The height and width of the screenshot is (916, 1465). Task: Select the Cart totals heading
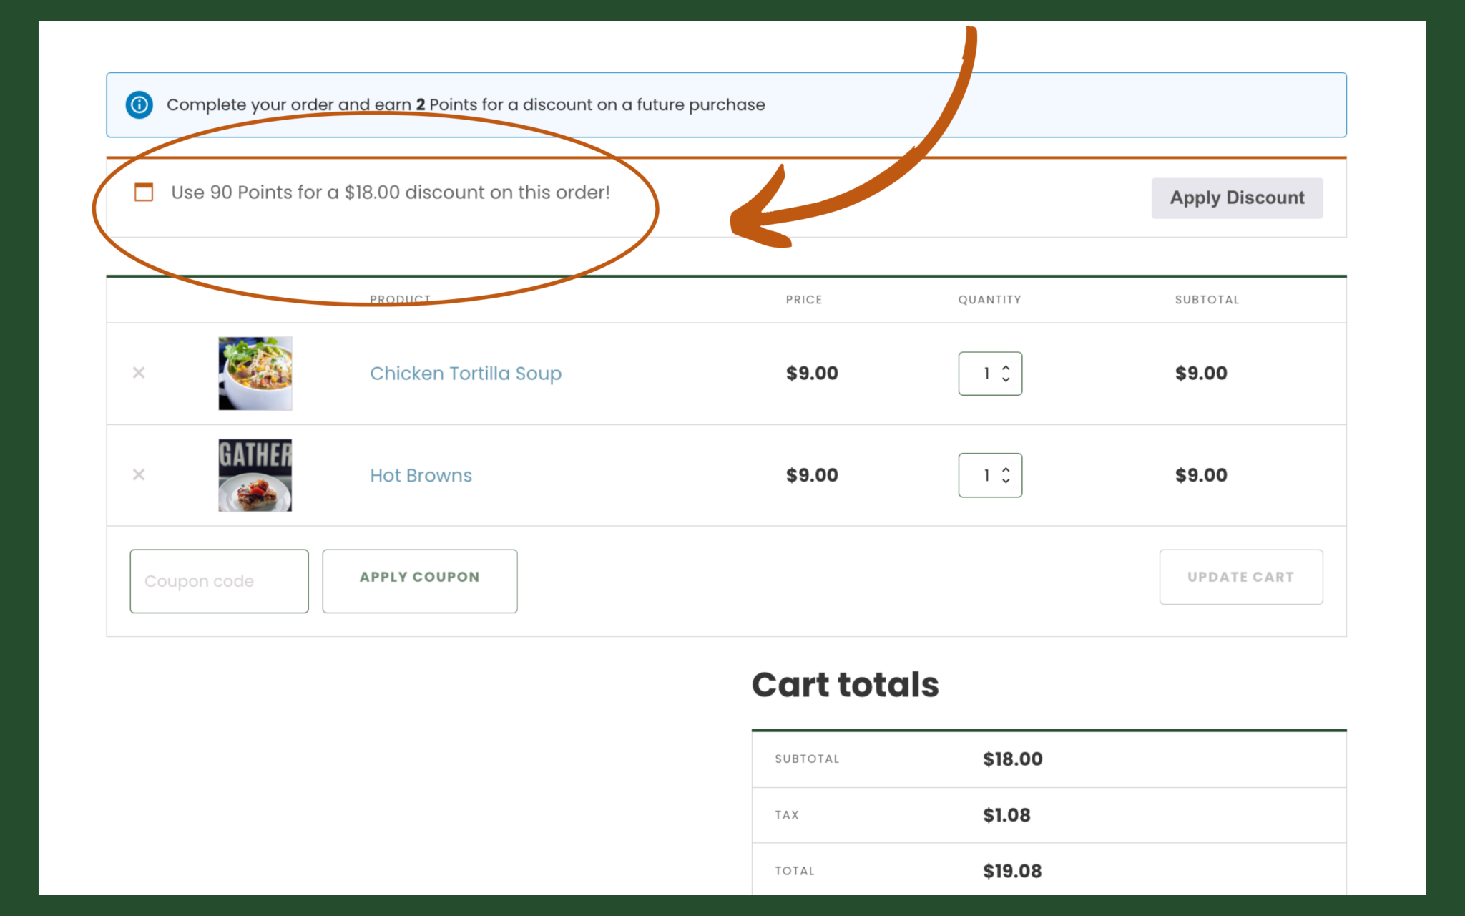[845, 684]
